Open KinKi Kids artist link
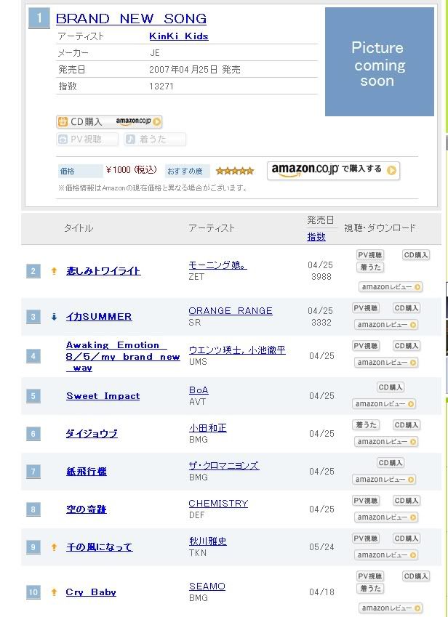Viewport: 448px width, 617px height. [178, 36]
